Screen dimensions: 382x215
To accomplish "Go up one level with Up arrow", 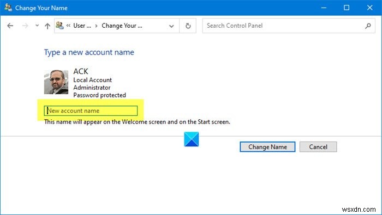I will click(47, 26).
